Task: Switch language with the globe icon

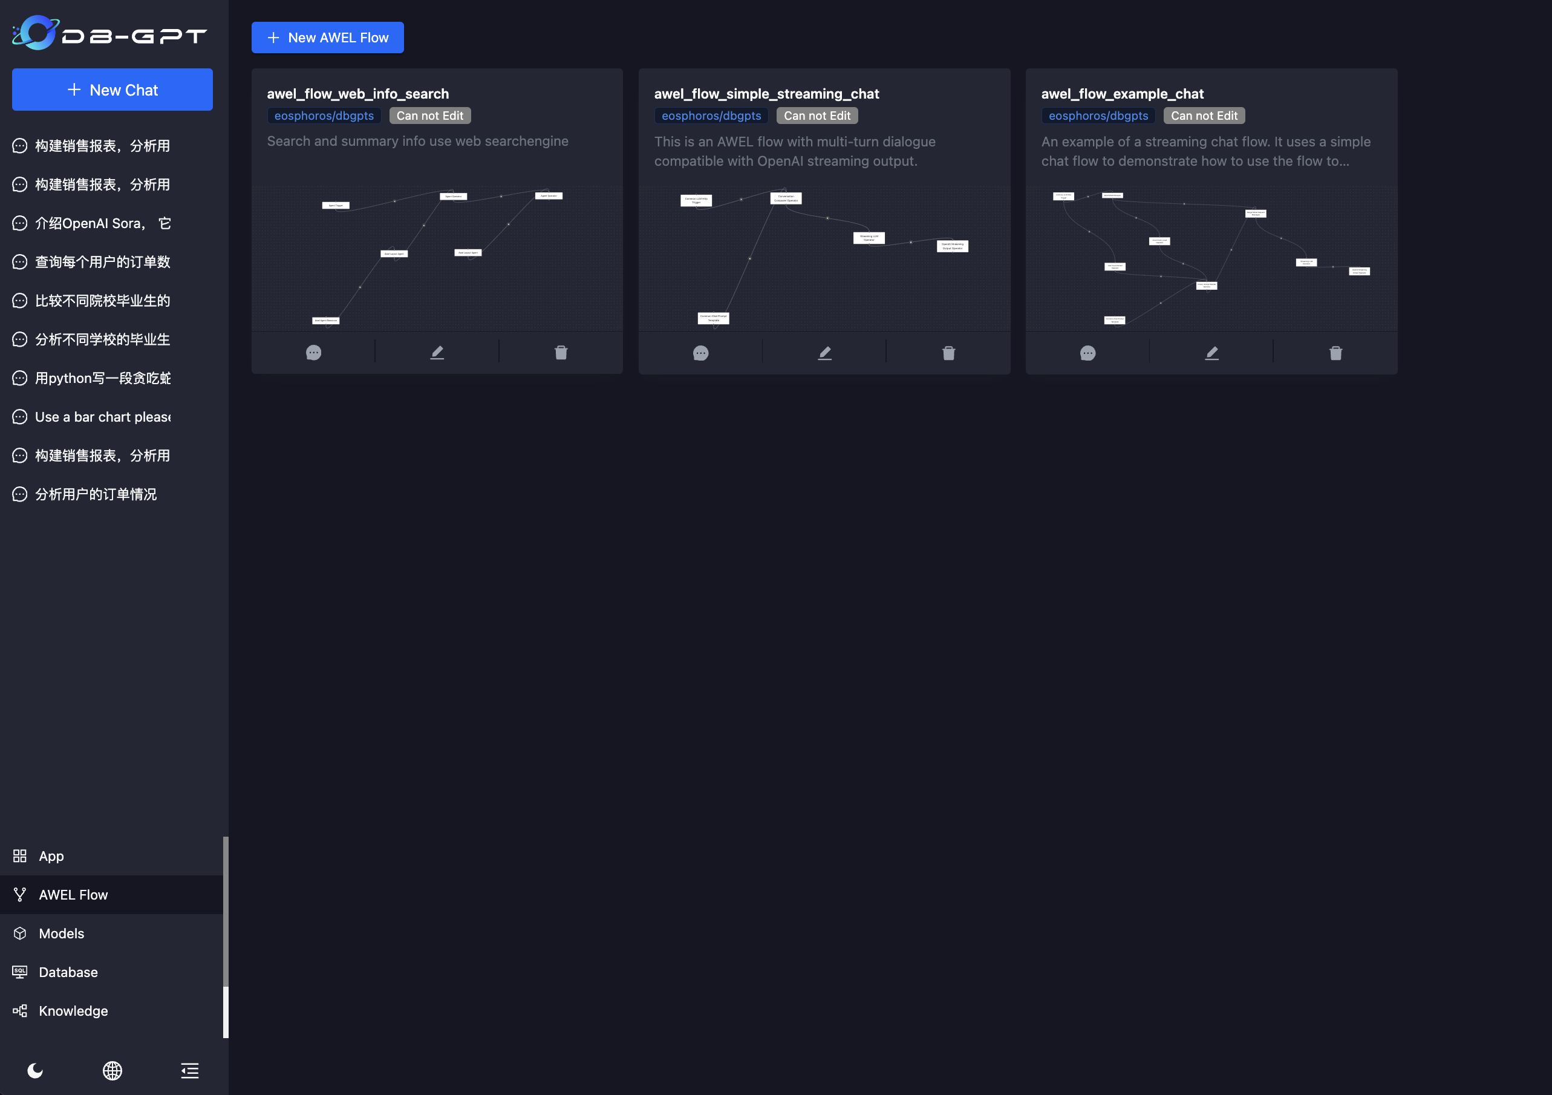Action: pyautogui.click(x=112, y=1070)
